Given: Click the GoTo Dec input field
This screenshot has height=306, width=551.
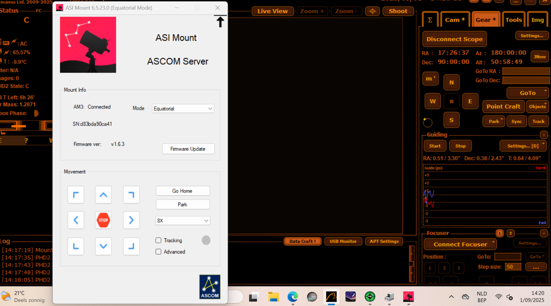Looking at the screenshot, I should (526, 80).
